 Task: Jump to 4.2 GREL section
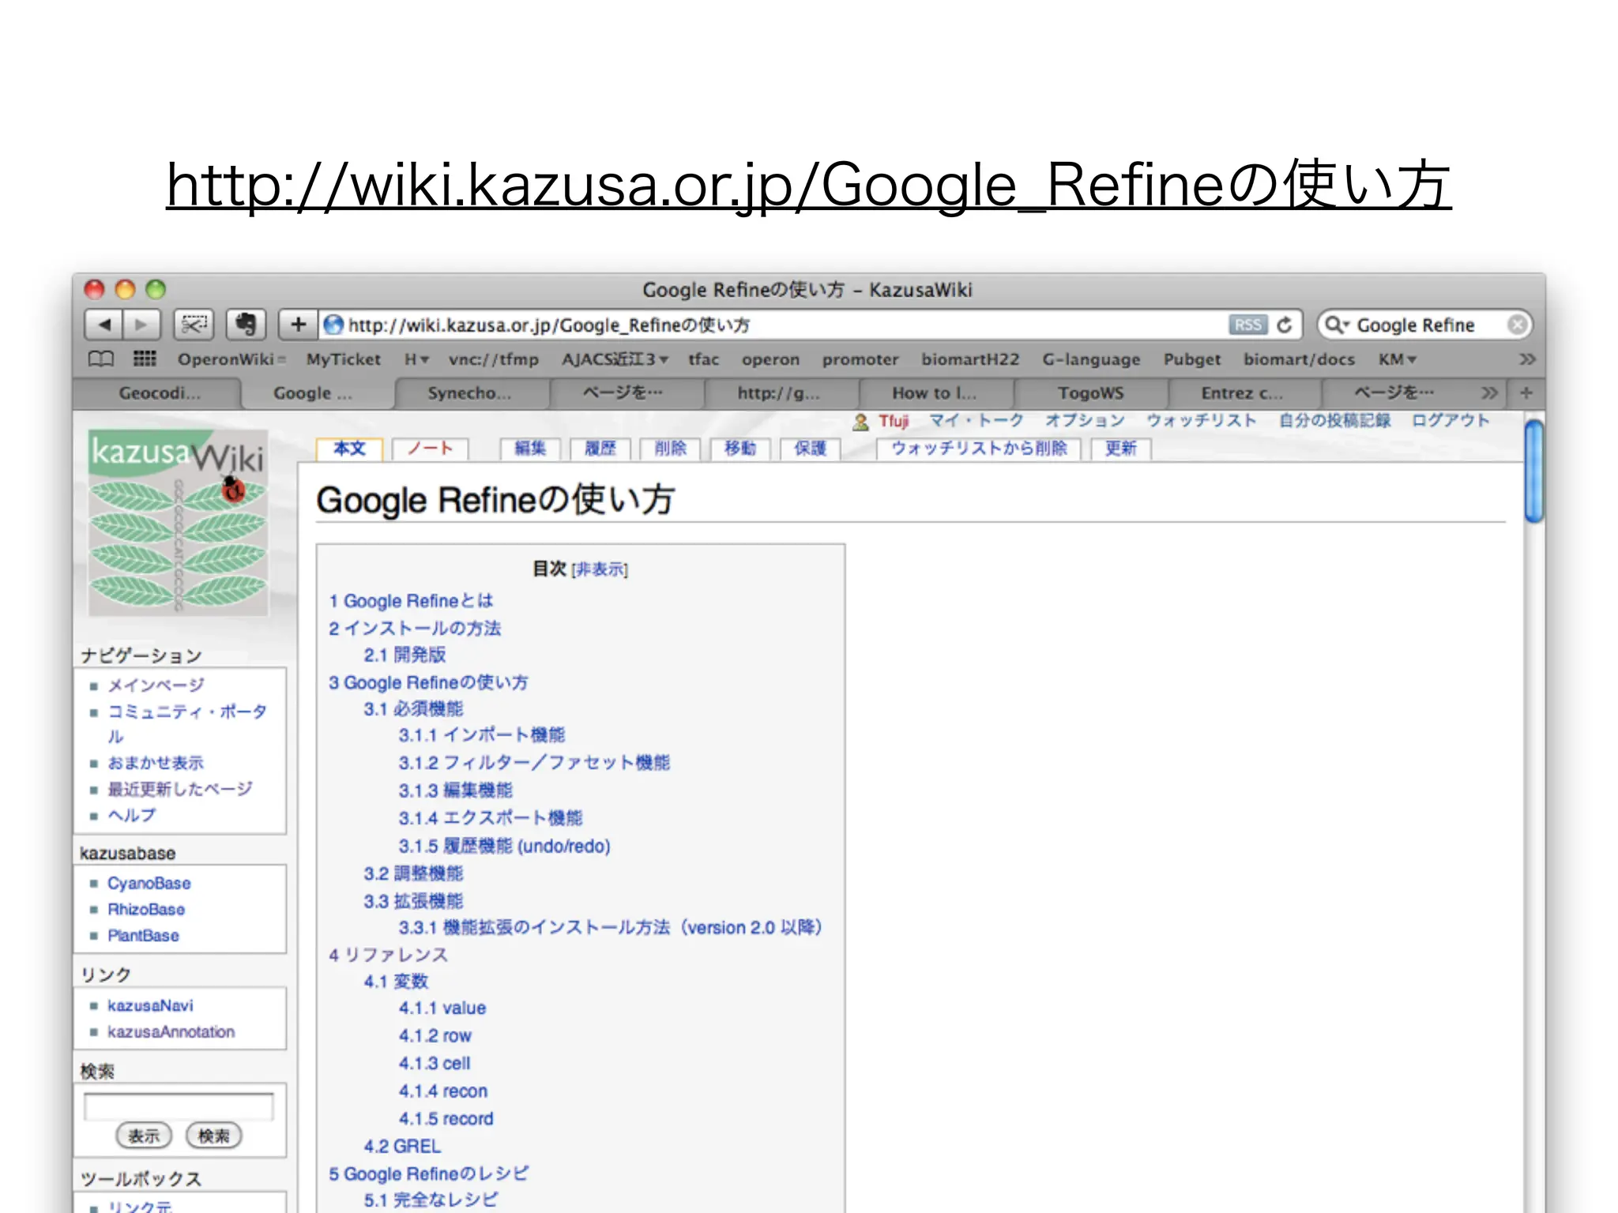pos(402,1146)
